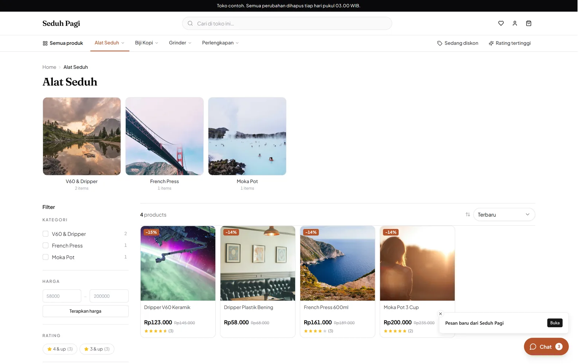Expand the Alat Seduh menu

point(110,43)
